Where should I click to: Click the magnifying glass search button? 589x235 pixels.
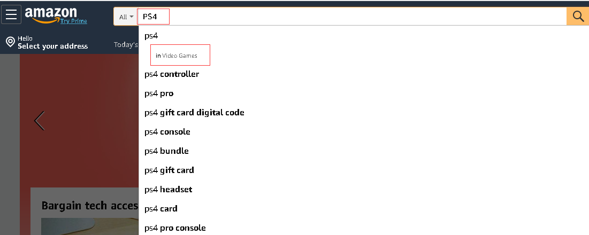tap(578, 17)
